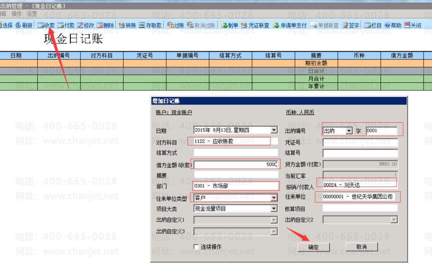Click the 栏目 columns icon

tap(368, 25)
